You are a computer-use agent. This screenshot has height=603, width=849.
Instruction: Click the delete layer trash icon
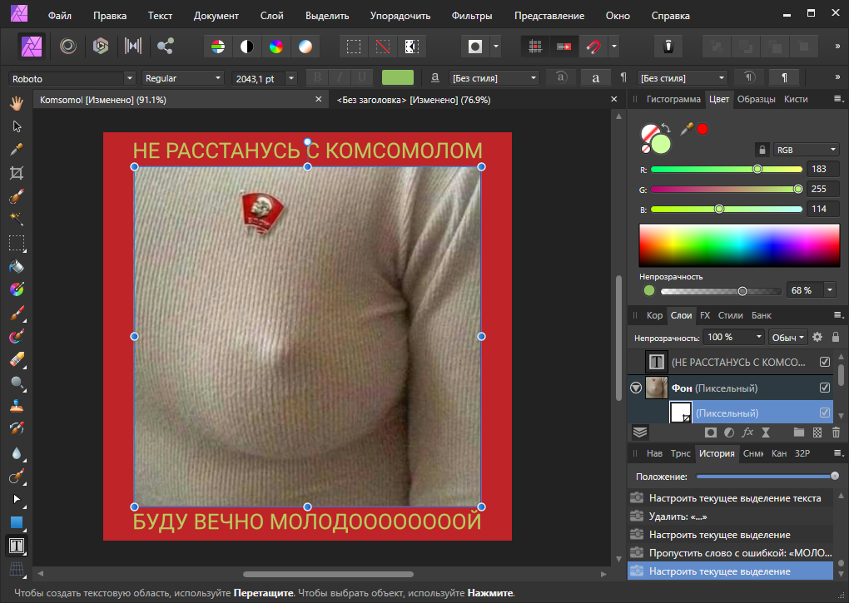836,432
